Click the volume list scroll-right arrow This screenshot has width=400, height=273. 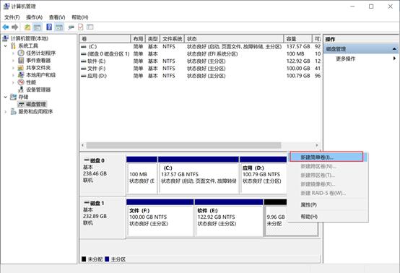[317, 145]
